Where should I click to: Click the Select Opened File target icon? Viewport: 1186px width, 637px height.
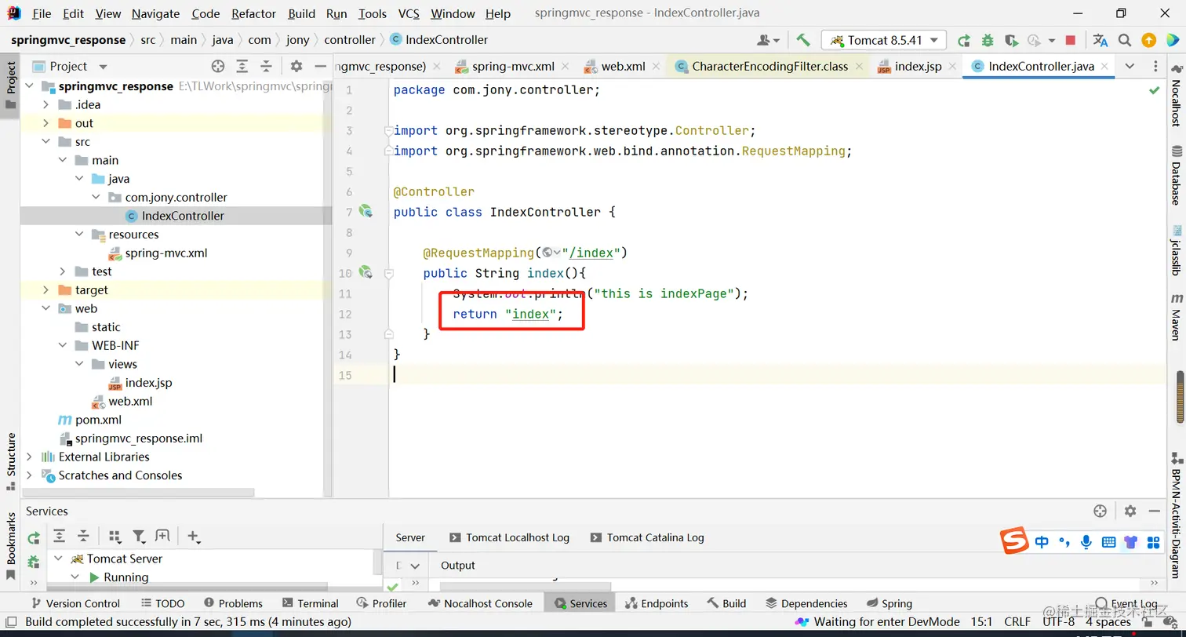(218, 67)
